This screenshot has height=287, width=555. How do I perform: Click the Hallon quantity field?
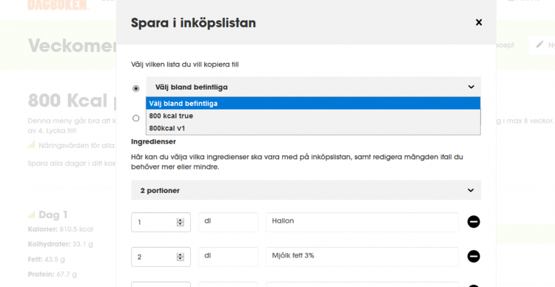coord(161,222)
